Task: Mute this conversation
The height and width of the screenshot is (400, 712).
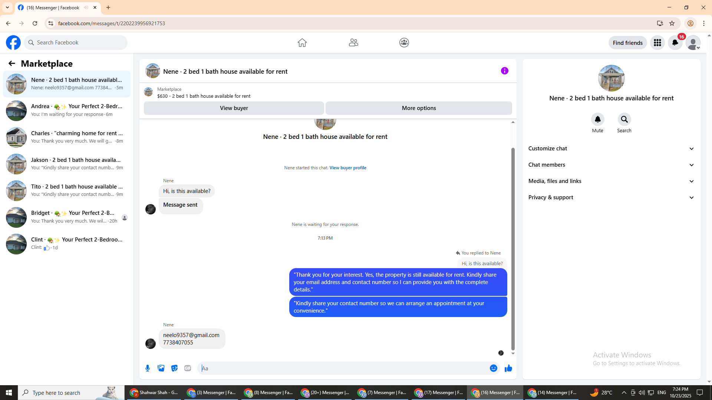Action: [x=597, y=119]
